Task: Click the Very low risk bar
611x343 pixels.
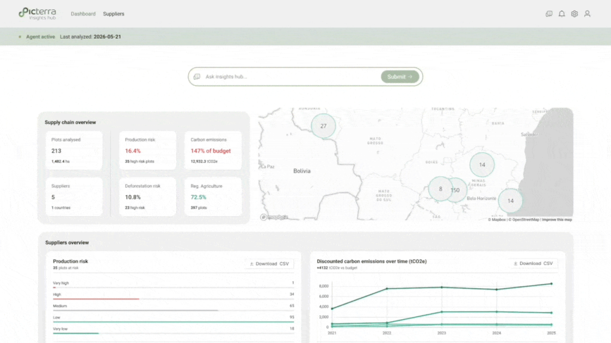Action: (76, 333)
